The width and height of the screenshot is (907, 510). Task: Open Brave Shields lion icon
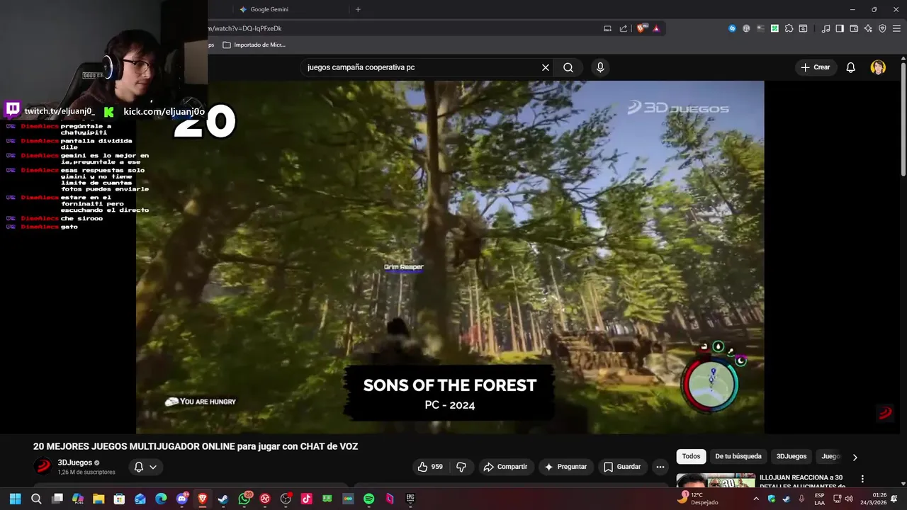tap(641, 28)
